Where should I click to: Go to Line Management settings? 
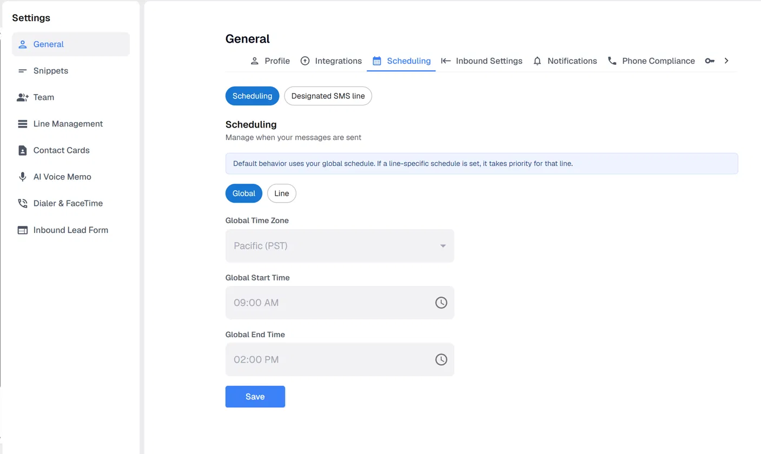coord(71,124)
